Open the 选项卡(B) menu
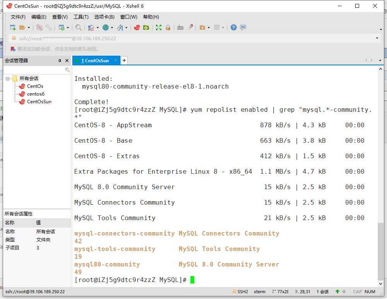The image size is (387, 299). 104,17
